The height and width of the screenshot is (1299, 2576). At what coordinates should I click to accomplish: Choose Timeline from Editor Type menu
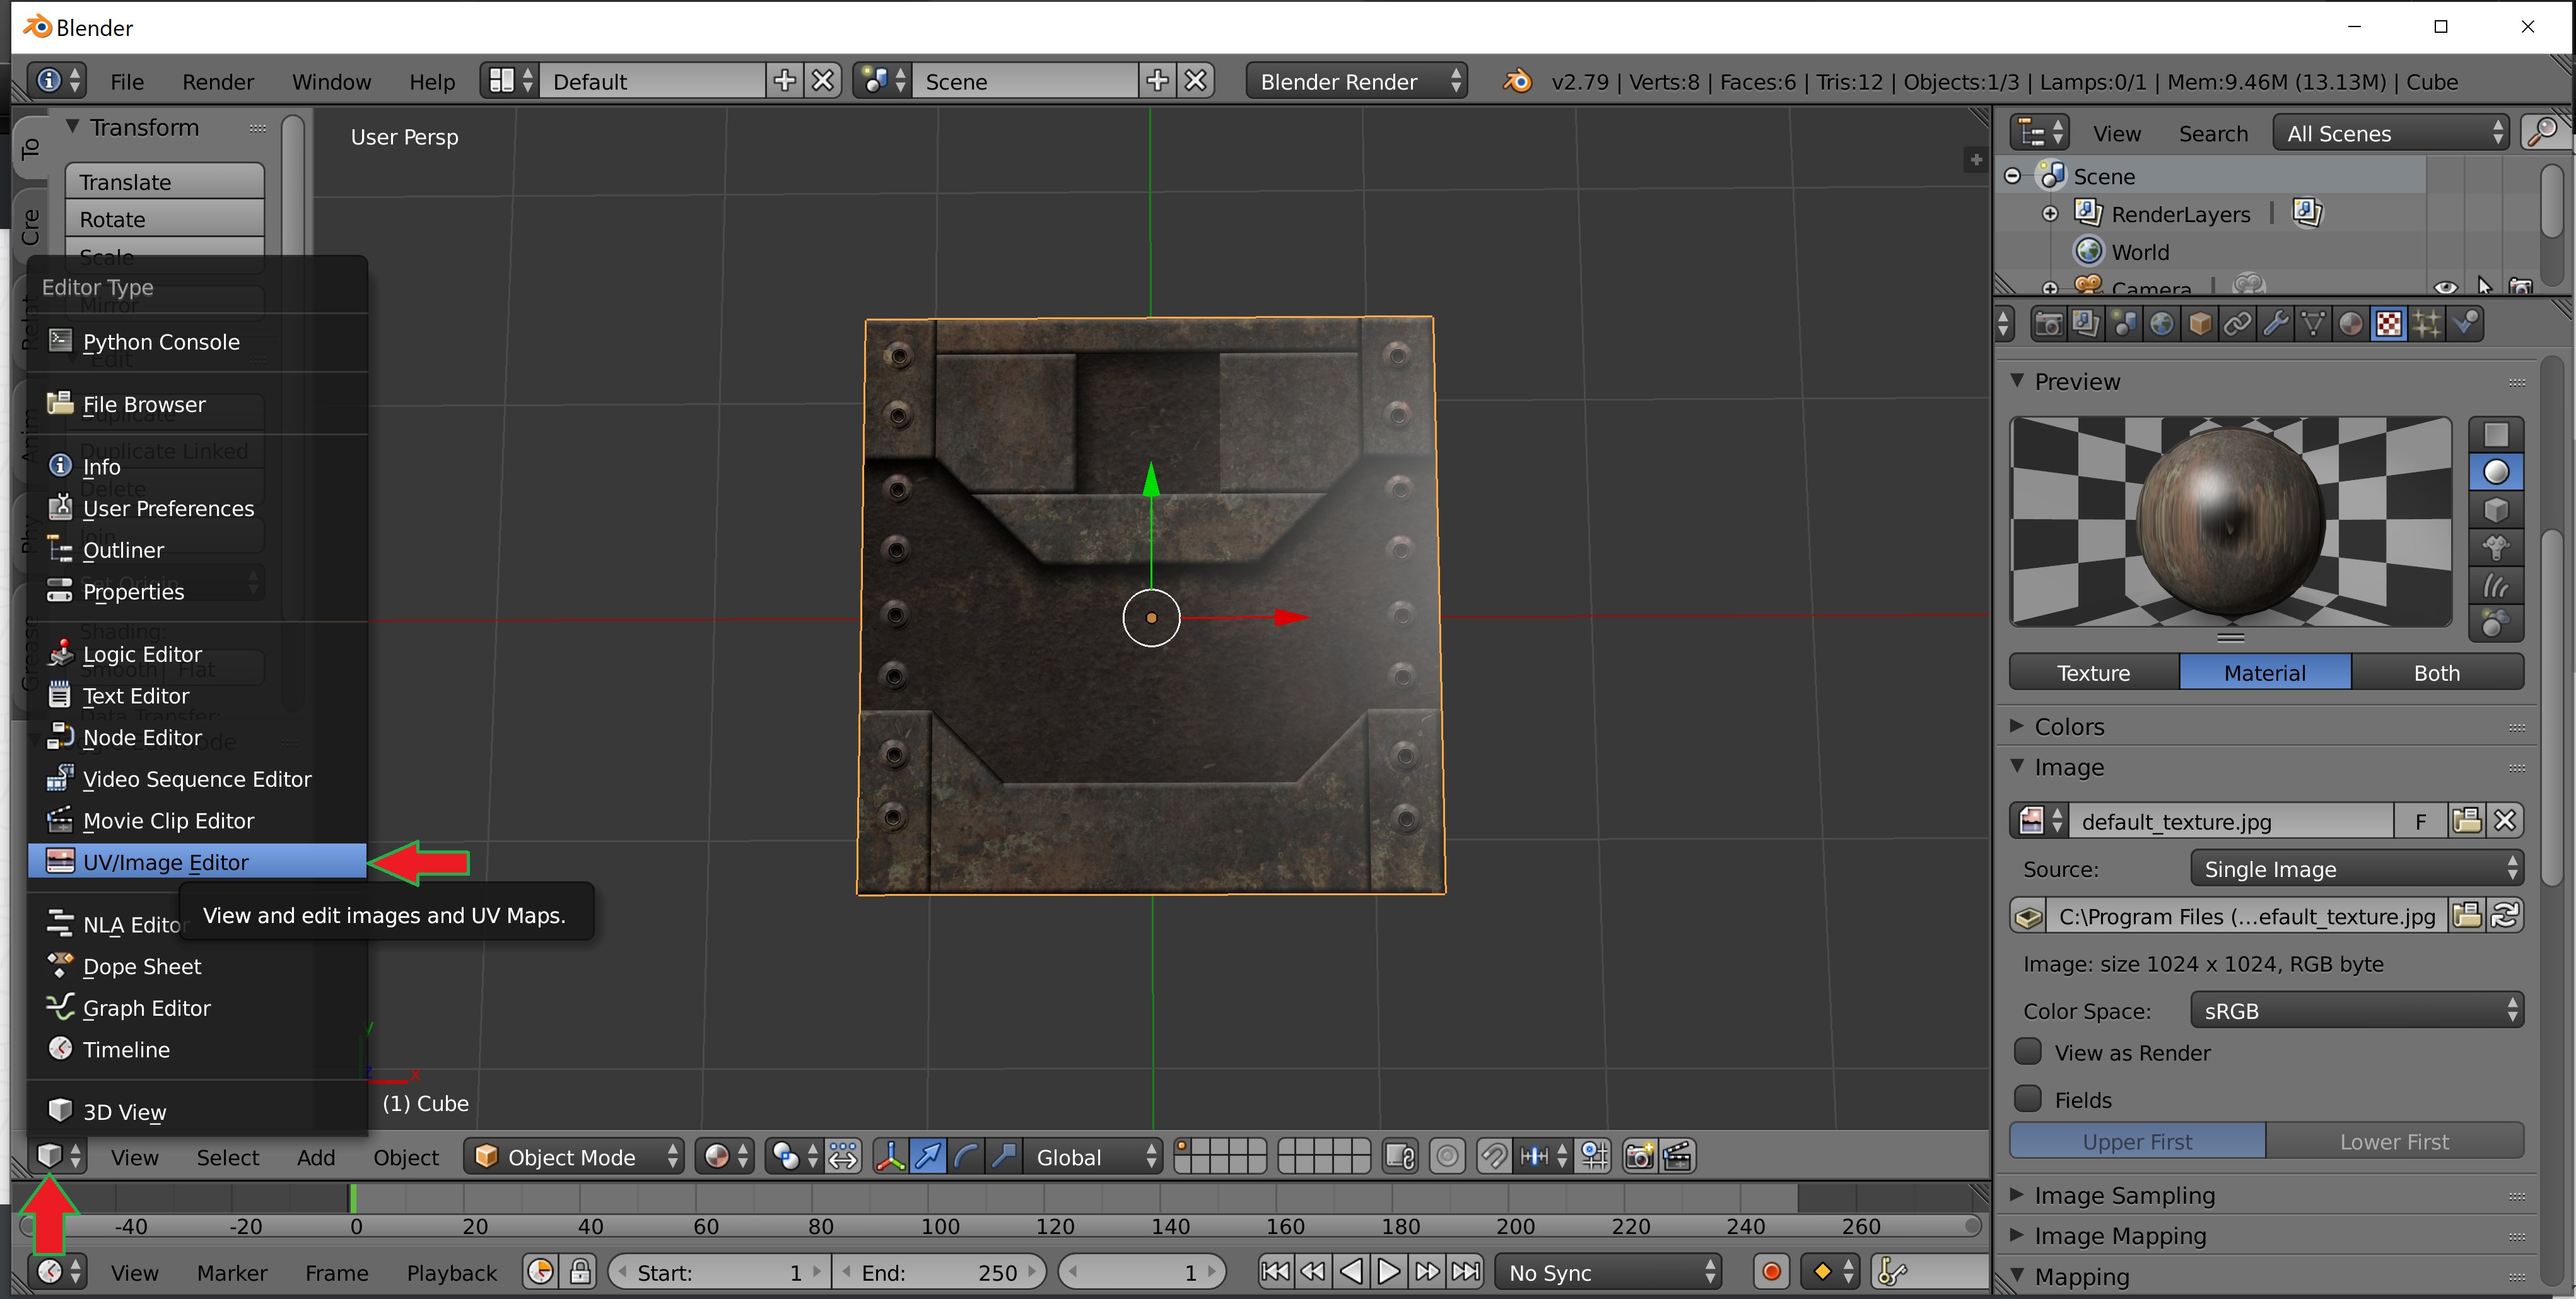(197, 1049)
